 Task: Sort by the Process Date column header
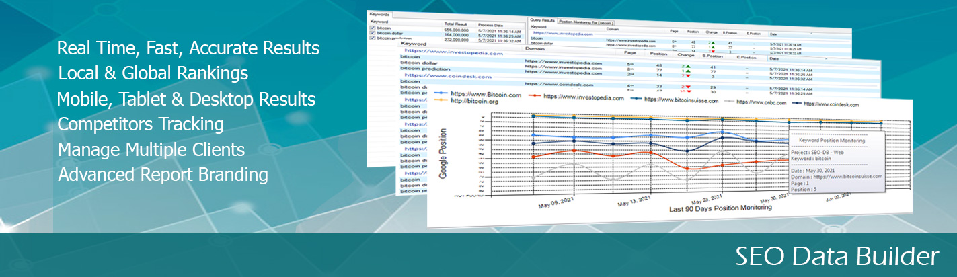[x=491, y=25]
